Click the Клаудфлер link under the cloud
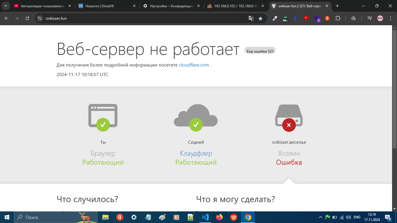The width and height of the screenshot is (397, 223). 196,153
